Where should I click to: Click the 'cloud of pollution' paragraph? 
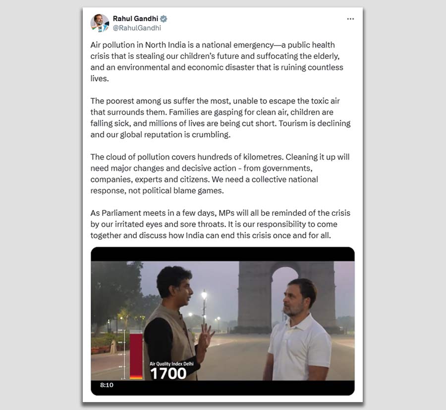220,174
